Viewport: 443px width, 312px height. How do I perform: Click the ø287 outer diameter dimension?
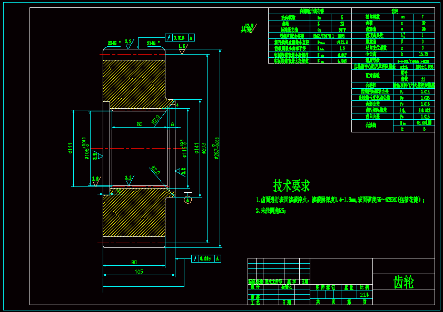point(216,149)
